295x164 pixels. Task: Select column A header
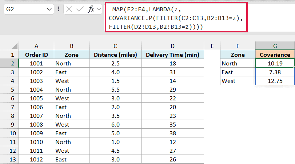point(36,46)
